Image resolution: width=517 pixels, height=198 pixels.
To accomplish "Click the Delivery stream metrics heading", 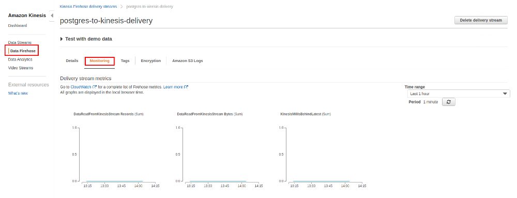I will point(86,79).
